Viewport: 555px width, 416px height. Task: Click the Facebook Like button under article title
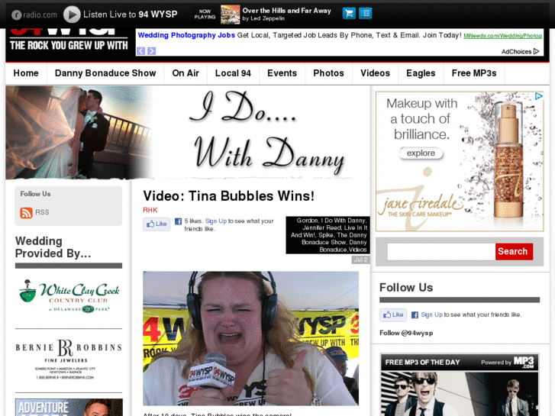(156, 224)
